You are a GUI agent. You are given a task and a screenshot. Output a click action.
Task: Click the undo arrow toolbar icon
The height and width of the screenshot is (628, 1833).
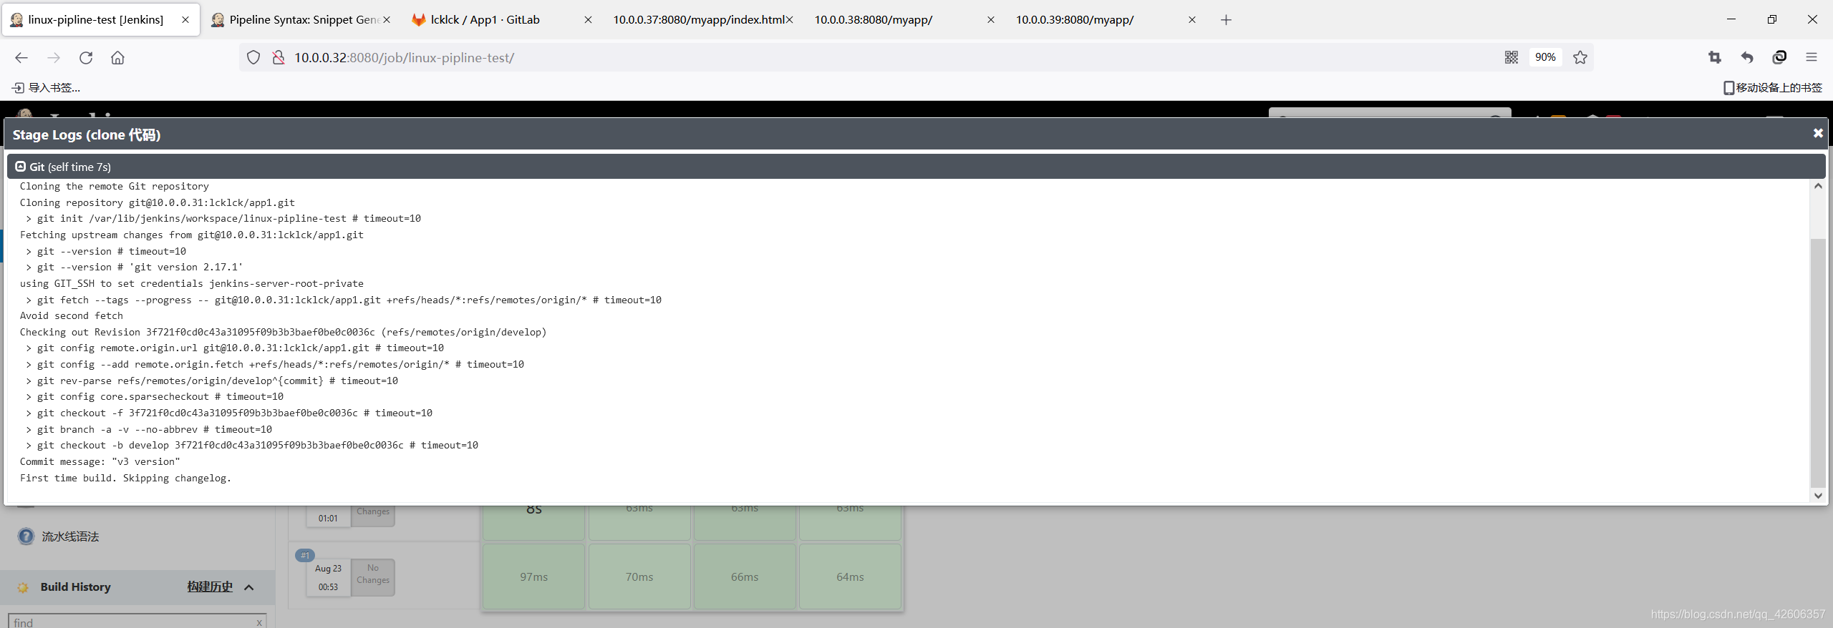[x=1747, y=57]
